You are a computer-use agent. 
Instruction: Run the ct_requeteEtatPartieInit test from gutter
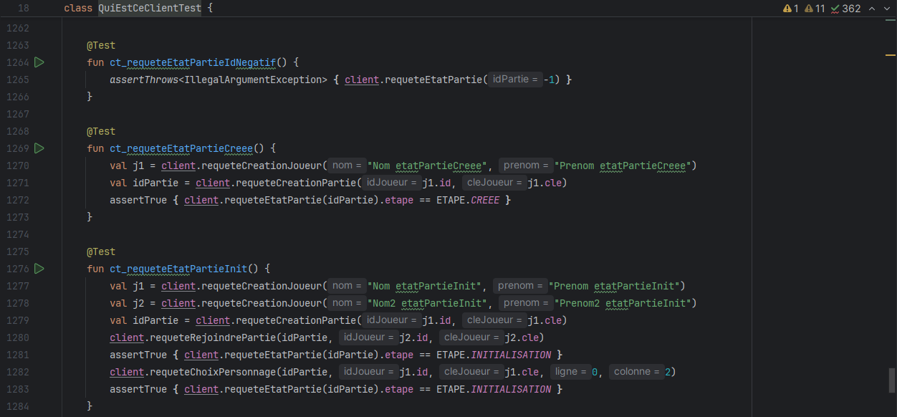click(39, 269)
